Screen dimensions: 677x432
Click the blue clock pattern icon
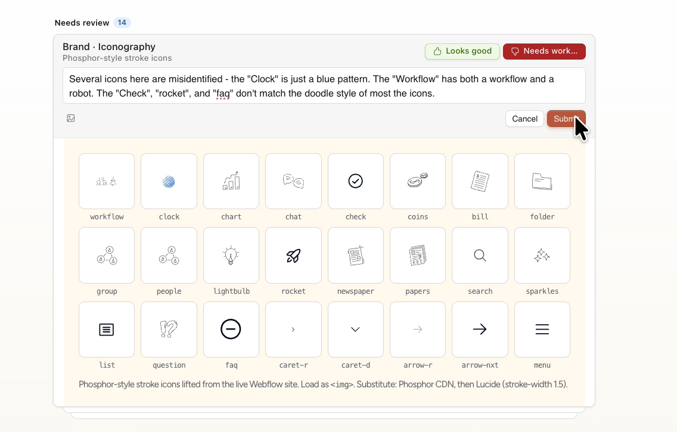click(x=169, y=181)
